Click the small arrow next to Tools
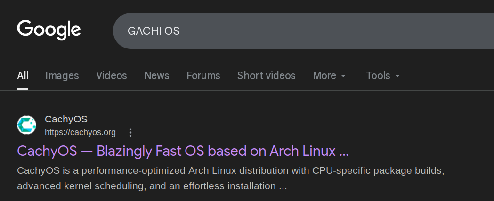 point(397,76)
